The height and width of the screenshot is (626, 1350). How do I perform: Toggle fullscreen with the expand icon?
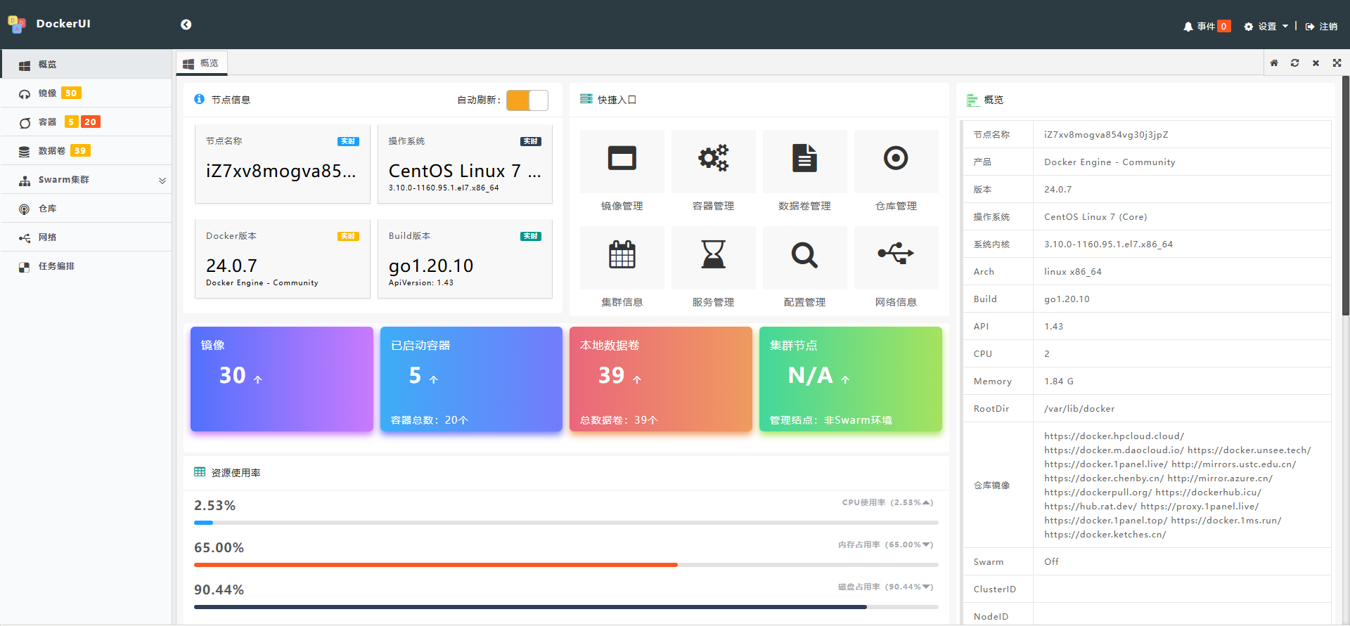coord(1337,63)
